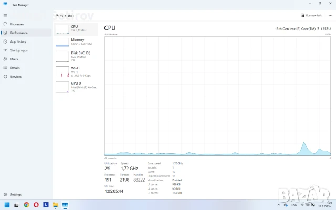Viewport: 336px width, 210px height.
Task: Open the three-dots more options menu
Action: click(x=330, y=15)
